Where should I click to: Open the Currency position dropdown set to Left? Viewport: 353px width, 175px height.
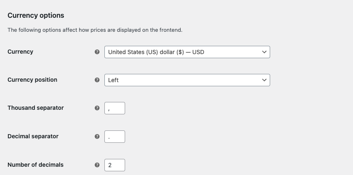[187, 80]
